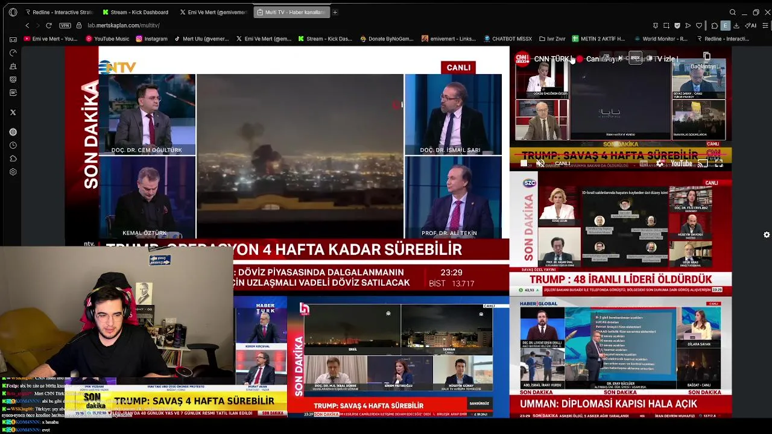
Task: Go back with the browser back arrow
Action: (27, 25)
